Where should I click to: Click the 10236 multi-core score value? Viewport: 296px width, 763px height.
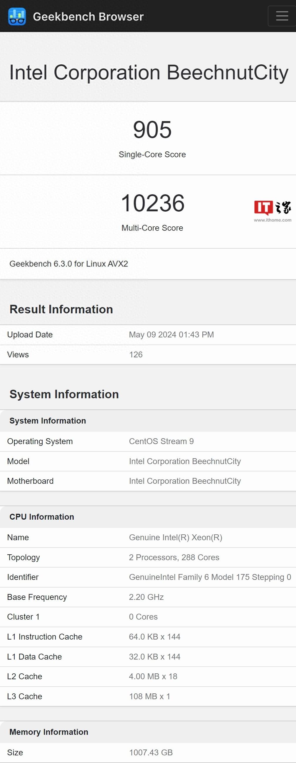click(x=152, y=203)
